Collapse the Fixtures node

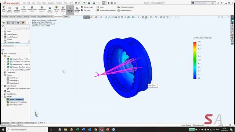[2, 75]
